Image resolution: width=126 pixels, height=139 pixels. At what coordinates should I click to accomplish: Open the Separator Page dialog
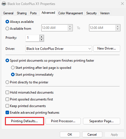coord(101,121)
